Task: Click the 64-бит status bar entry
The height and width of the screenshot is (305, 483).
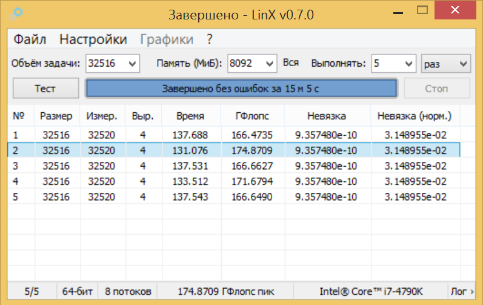Action: click(78, 291)
